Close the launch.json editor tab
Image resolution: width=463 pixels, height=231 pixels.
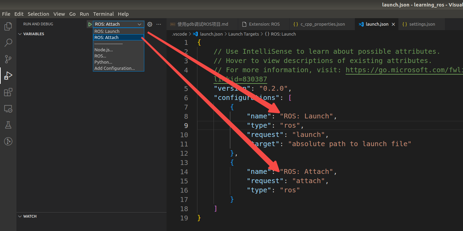[x=393, y=24]
